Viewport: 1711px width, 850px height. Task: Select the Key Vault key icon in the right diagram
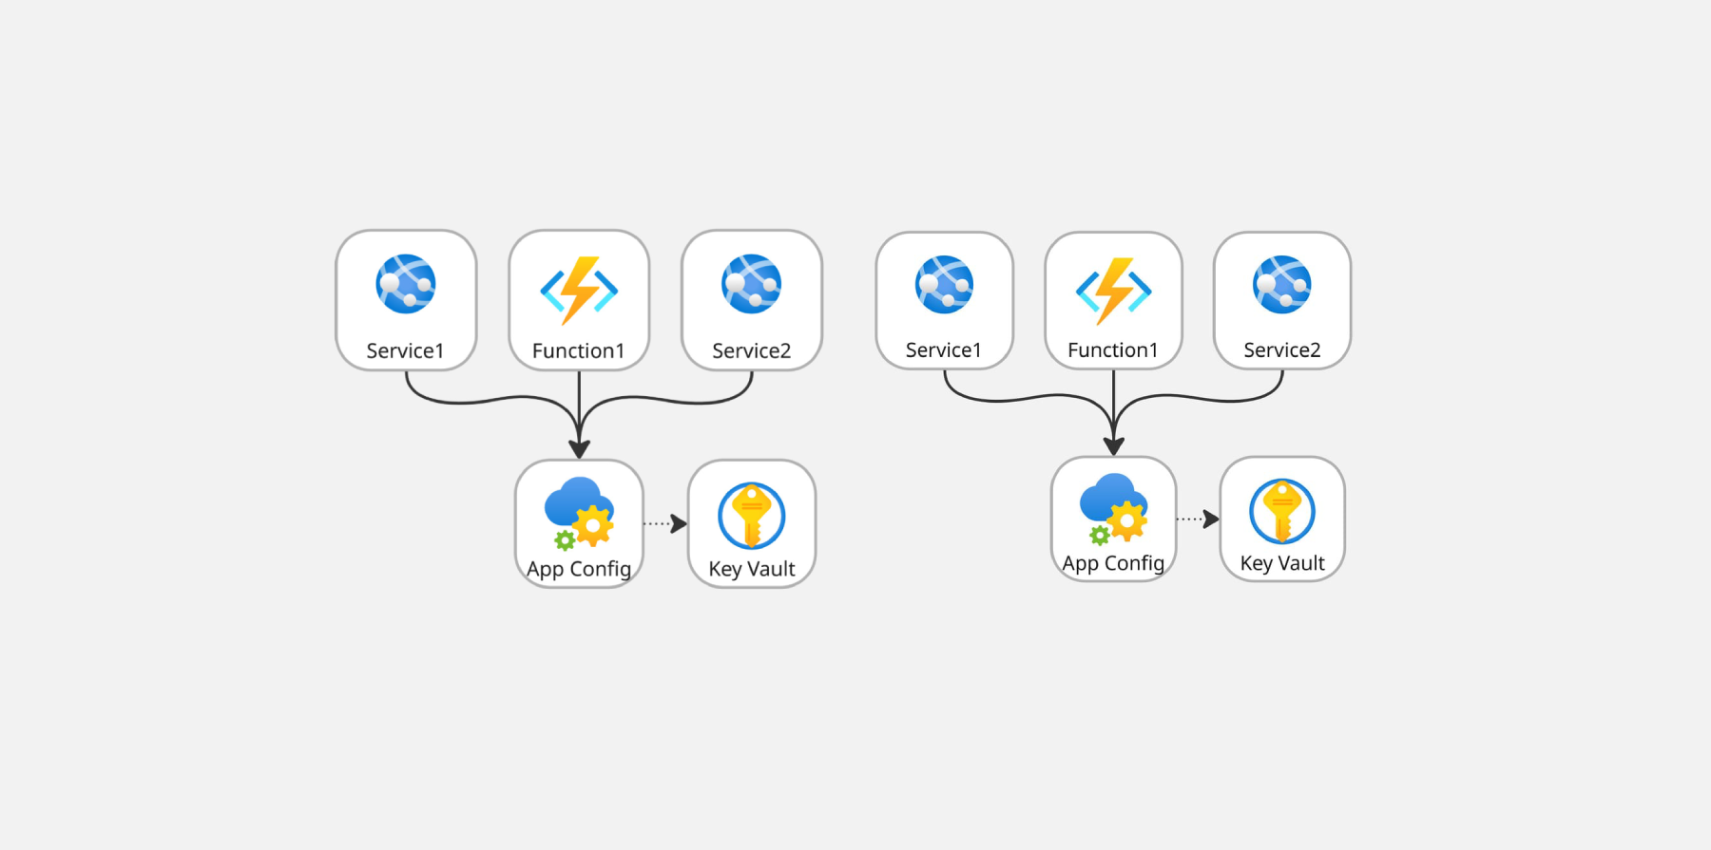point(1282,511)
